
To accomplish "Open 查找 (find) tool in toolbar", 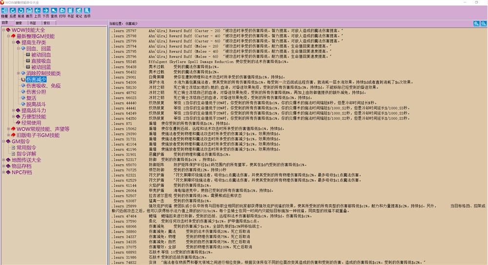I will (54, 10).
